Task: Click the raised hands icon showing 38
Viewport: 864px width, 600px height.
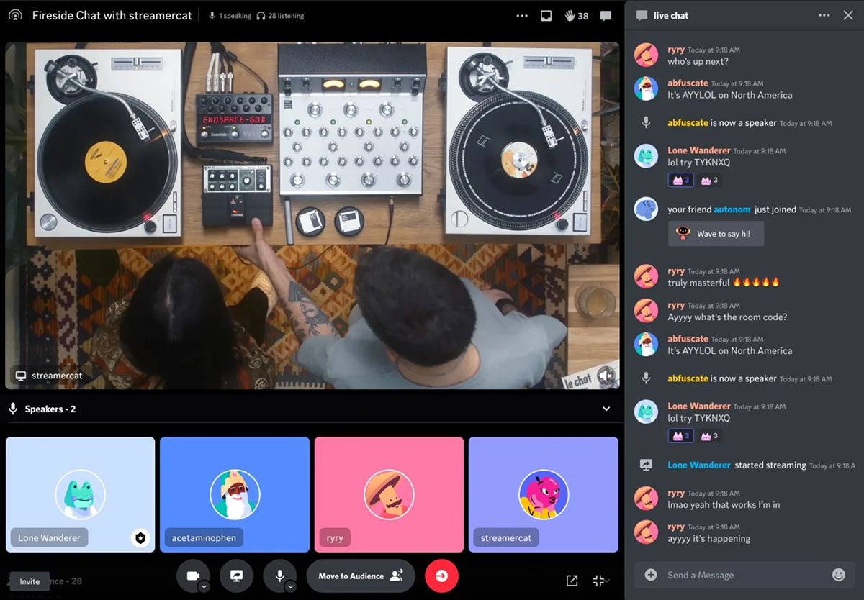Action: [x=577, y=16]
